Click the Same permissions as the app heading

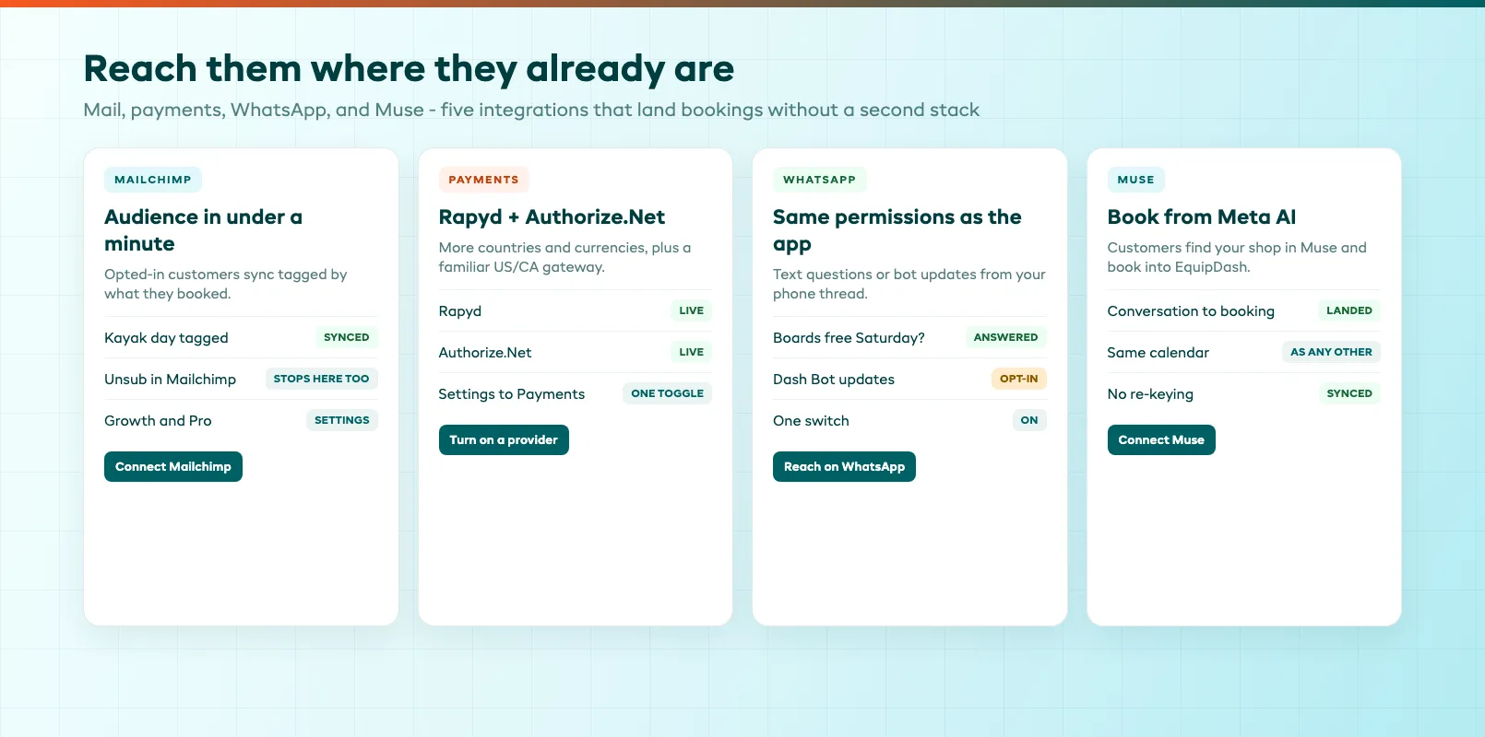[897, 230]
